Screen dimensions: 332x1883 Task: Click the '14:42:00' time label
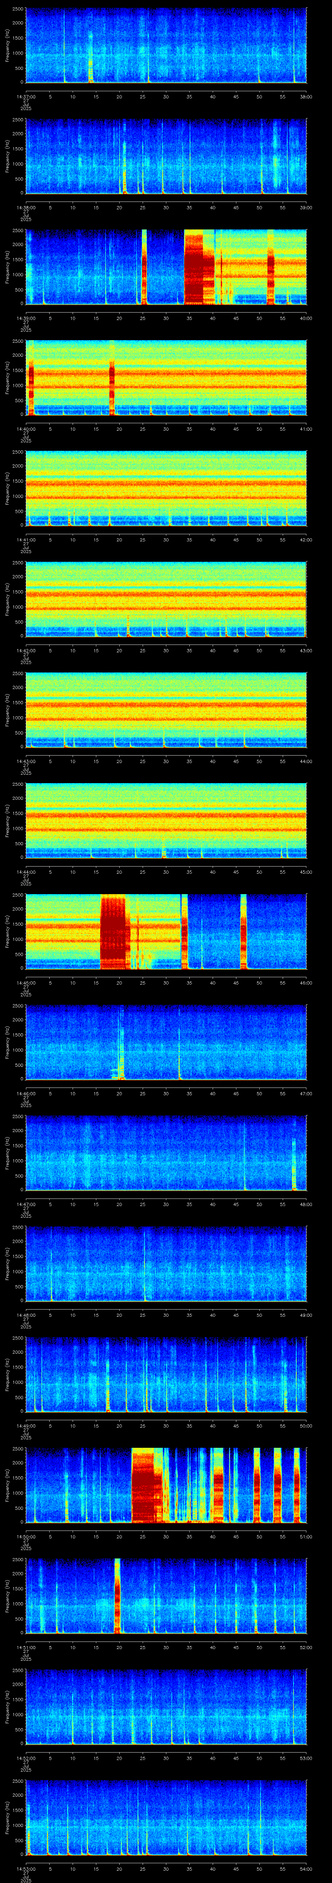[x=26, y=651]
